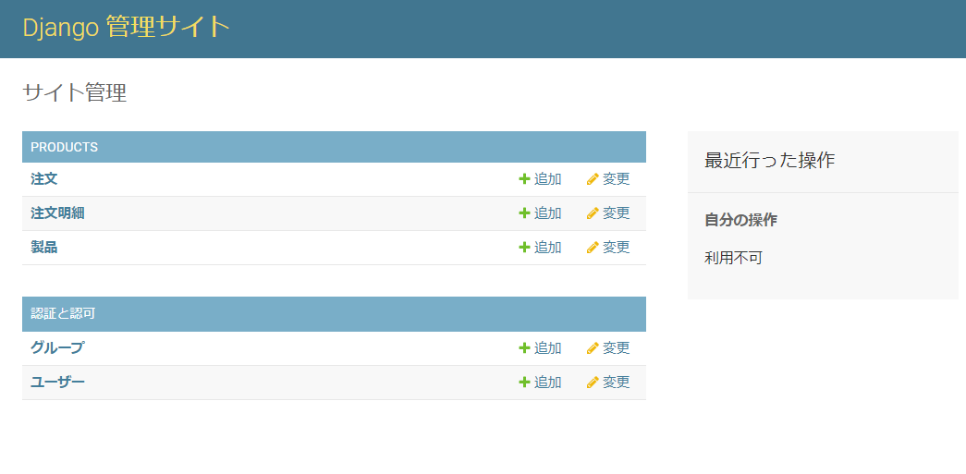Click the green plus icon for 注文明細
The height and width of the screenshot is (474, 966).
pos(524,213)
